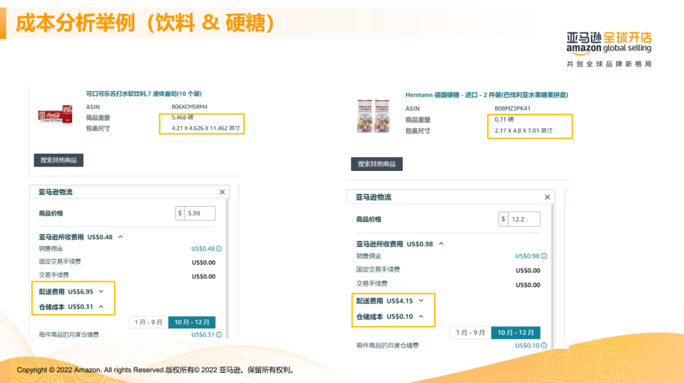Click the ASIN value B06XCMSRM4
The image size is (684, 383).
[189, 107]
